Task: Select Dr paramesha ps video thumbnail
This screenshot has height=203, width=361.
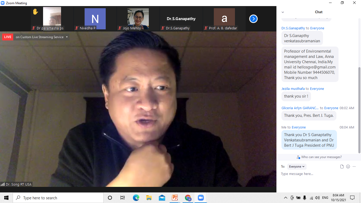Action: coord(52,19)
